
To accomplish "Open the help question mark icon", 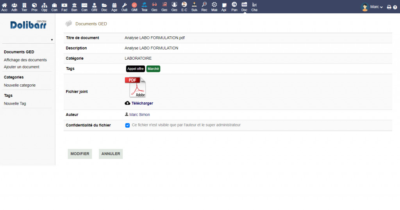I will point(395,7).
